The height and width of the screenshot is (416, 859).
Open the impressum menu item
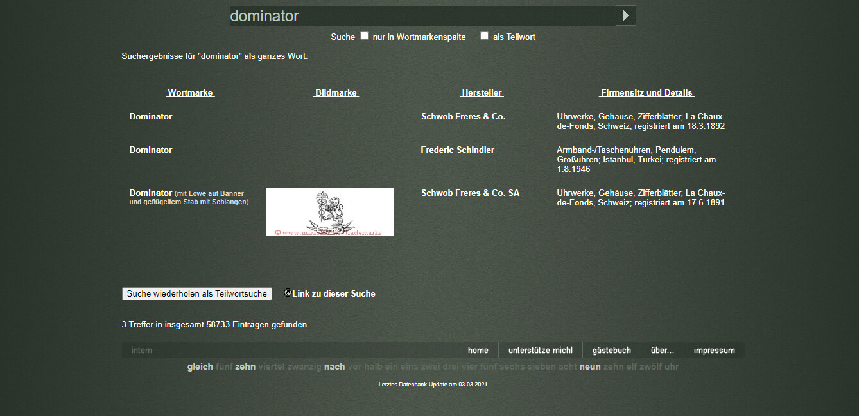714,351
